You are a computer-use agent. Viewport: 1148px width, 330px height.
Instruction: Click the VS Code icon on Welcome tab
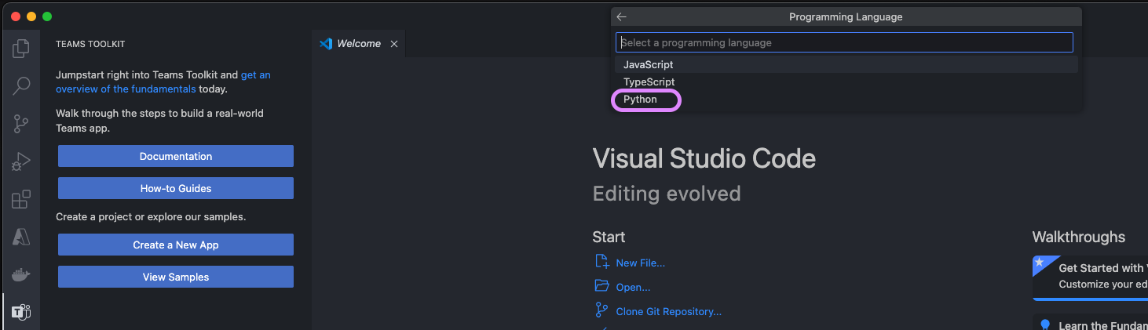coord(326,44)
